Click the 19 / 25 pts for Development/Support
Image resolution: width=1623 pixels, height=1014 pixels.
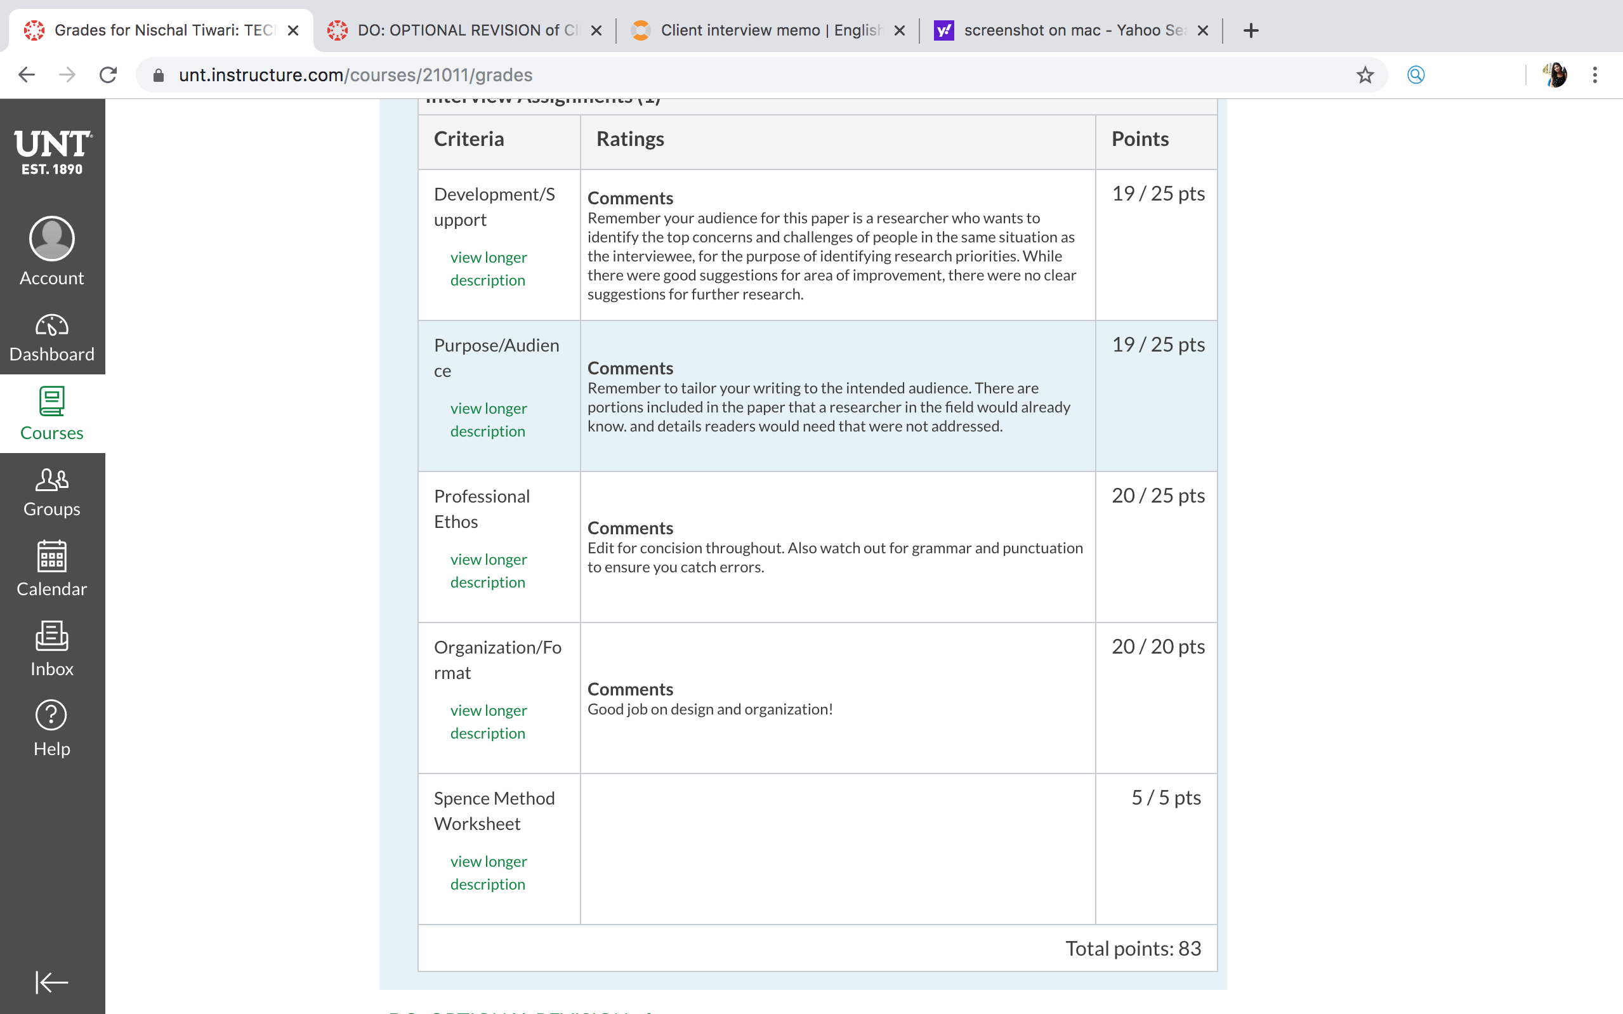pos(1159,193)
